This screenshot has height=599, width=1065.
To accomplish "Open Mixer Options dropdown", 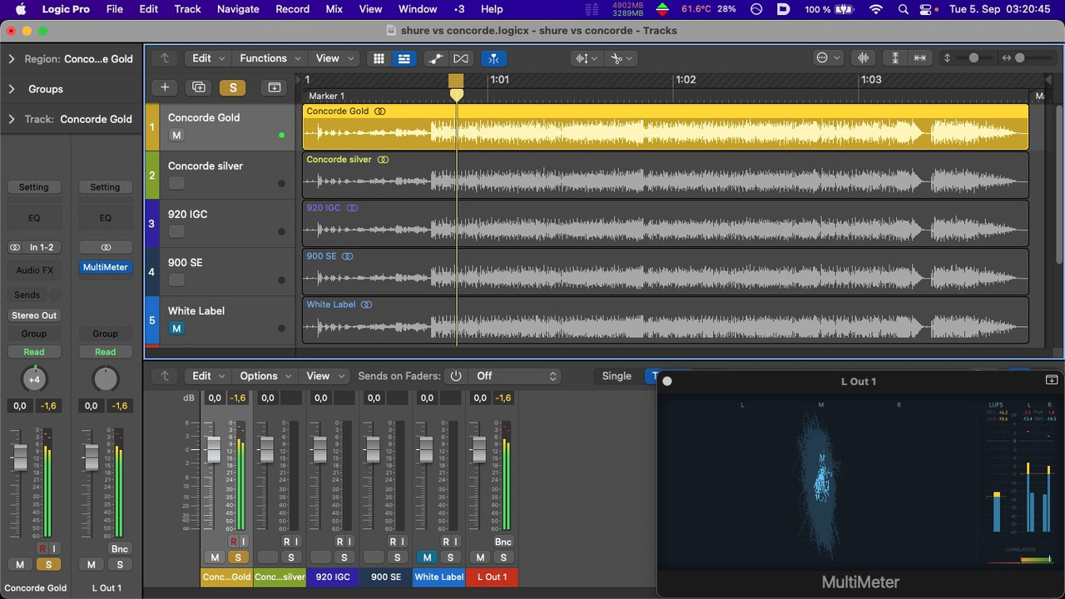I will pyautogui.click(x=265, y=376).
